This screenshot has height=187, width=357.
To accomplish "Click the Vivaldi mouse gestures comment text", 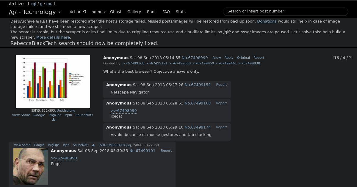I will click(x=161, y=135).
